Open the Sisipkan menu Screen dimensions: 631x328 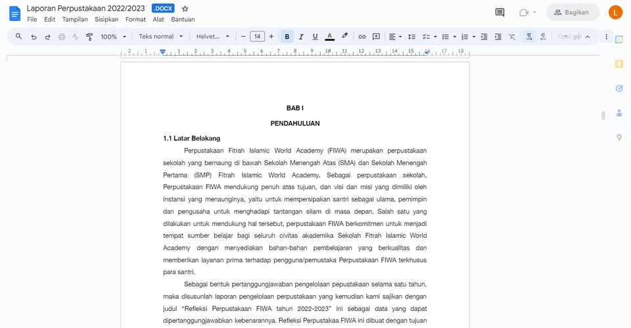(x=106, y=19)
